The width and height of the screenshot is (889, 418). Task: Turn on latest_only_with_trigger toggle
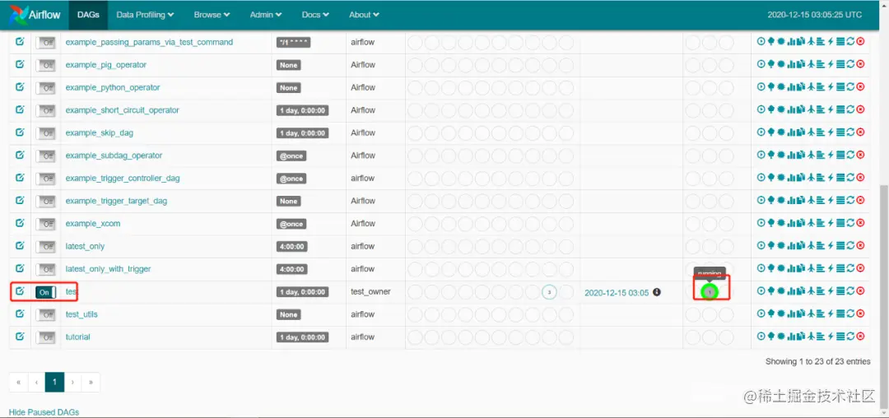click(x=45, y=270)
